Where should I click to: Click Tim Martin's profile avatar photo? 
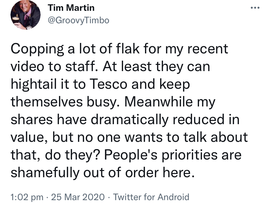(26, 15)
